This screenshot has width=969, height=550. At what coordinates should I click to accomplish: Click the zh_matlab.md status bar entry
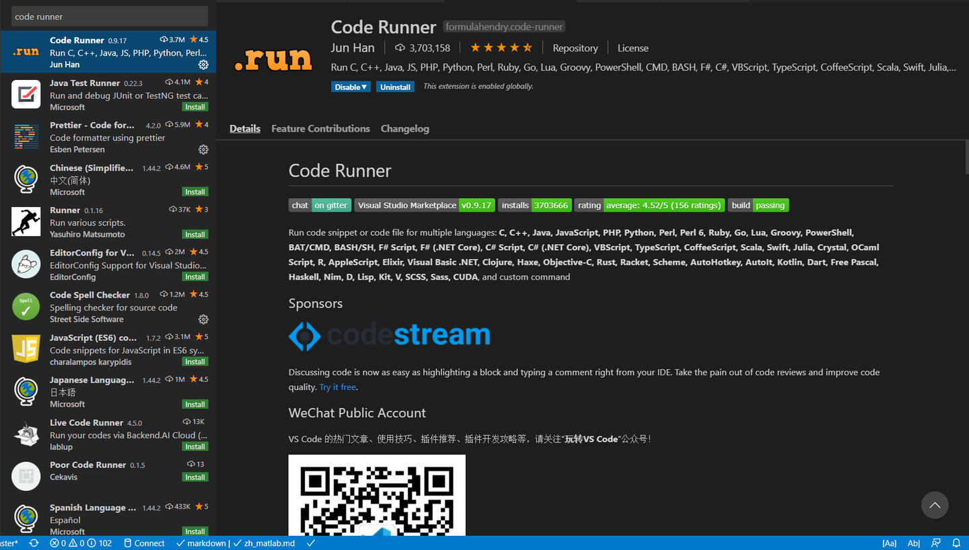[x=264, y=543]
